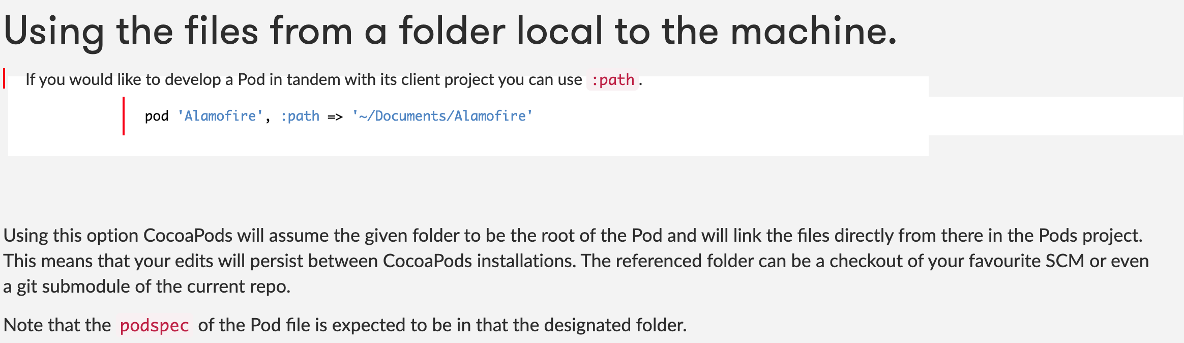
Task: Click the word pod in code block
Action: (157, 116)
